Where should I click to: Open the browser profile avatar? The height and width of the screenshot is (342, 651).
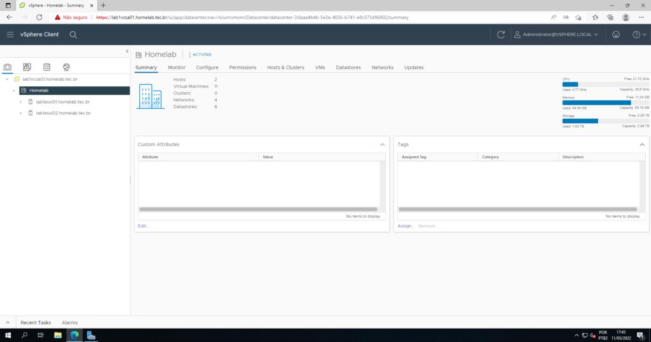[626, 17]
